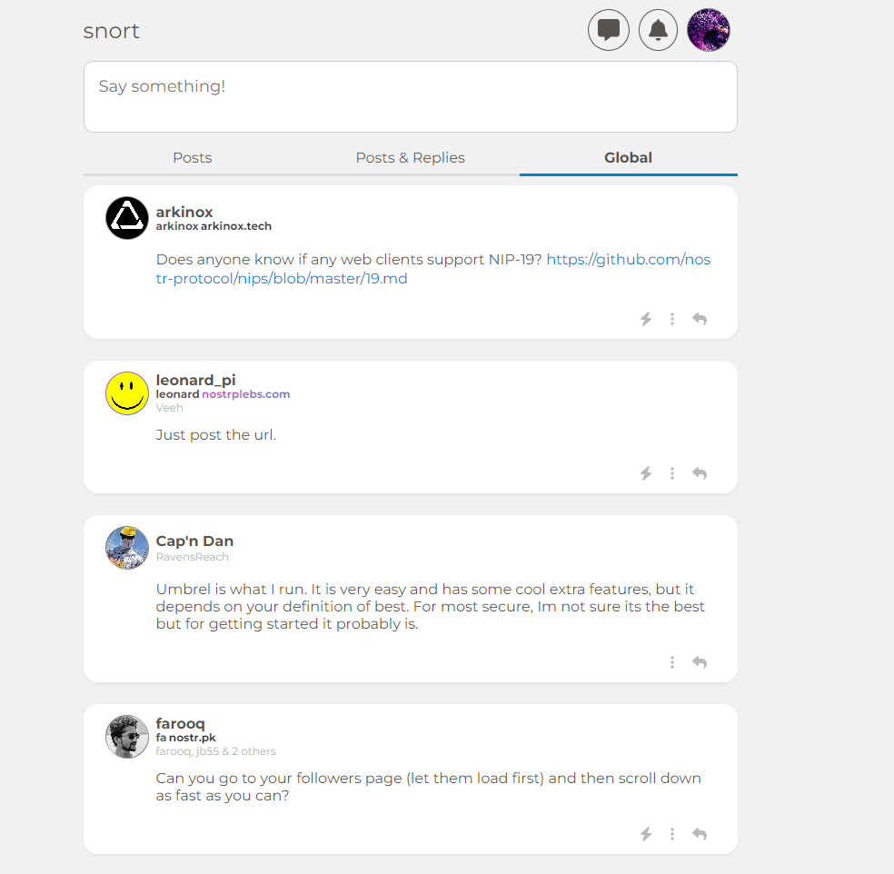Image resolution: width=894 pixels, height=874 pixels.
Task: Expand more options on farooq's post
Action: pos(672,834)
